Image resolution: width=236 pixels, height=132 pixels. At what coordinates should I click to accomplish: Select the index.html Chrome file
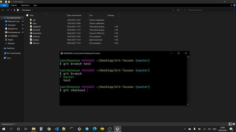point(37,33)
